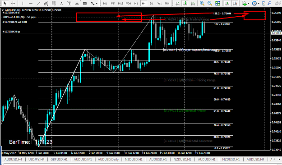Select the trendline drawing tool
Screen dimensions: 282x165
(38, 3)
